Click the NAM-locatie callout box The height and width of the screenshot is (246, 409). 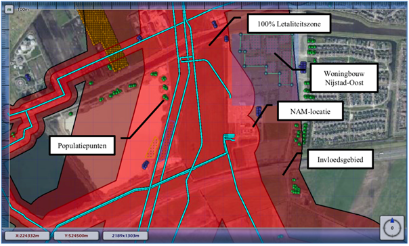click(x=310, y=111)
